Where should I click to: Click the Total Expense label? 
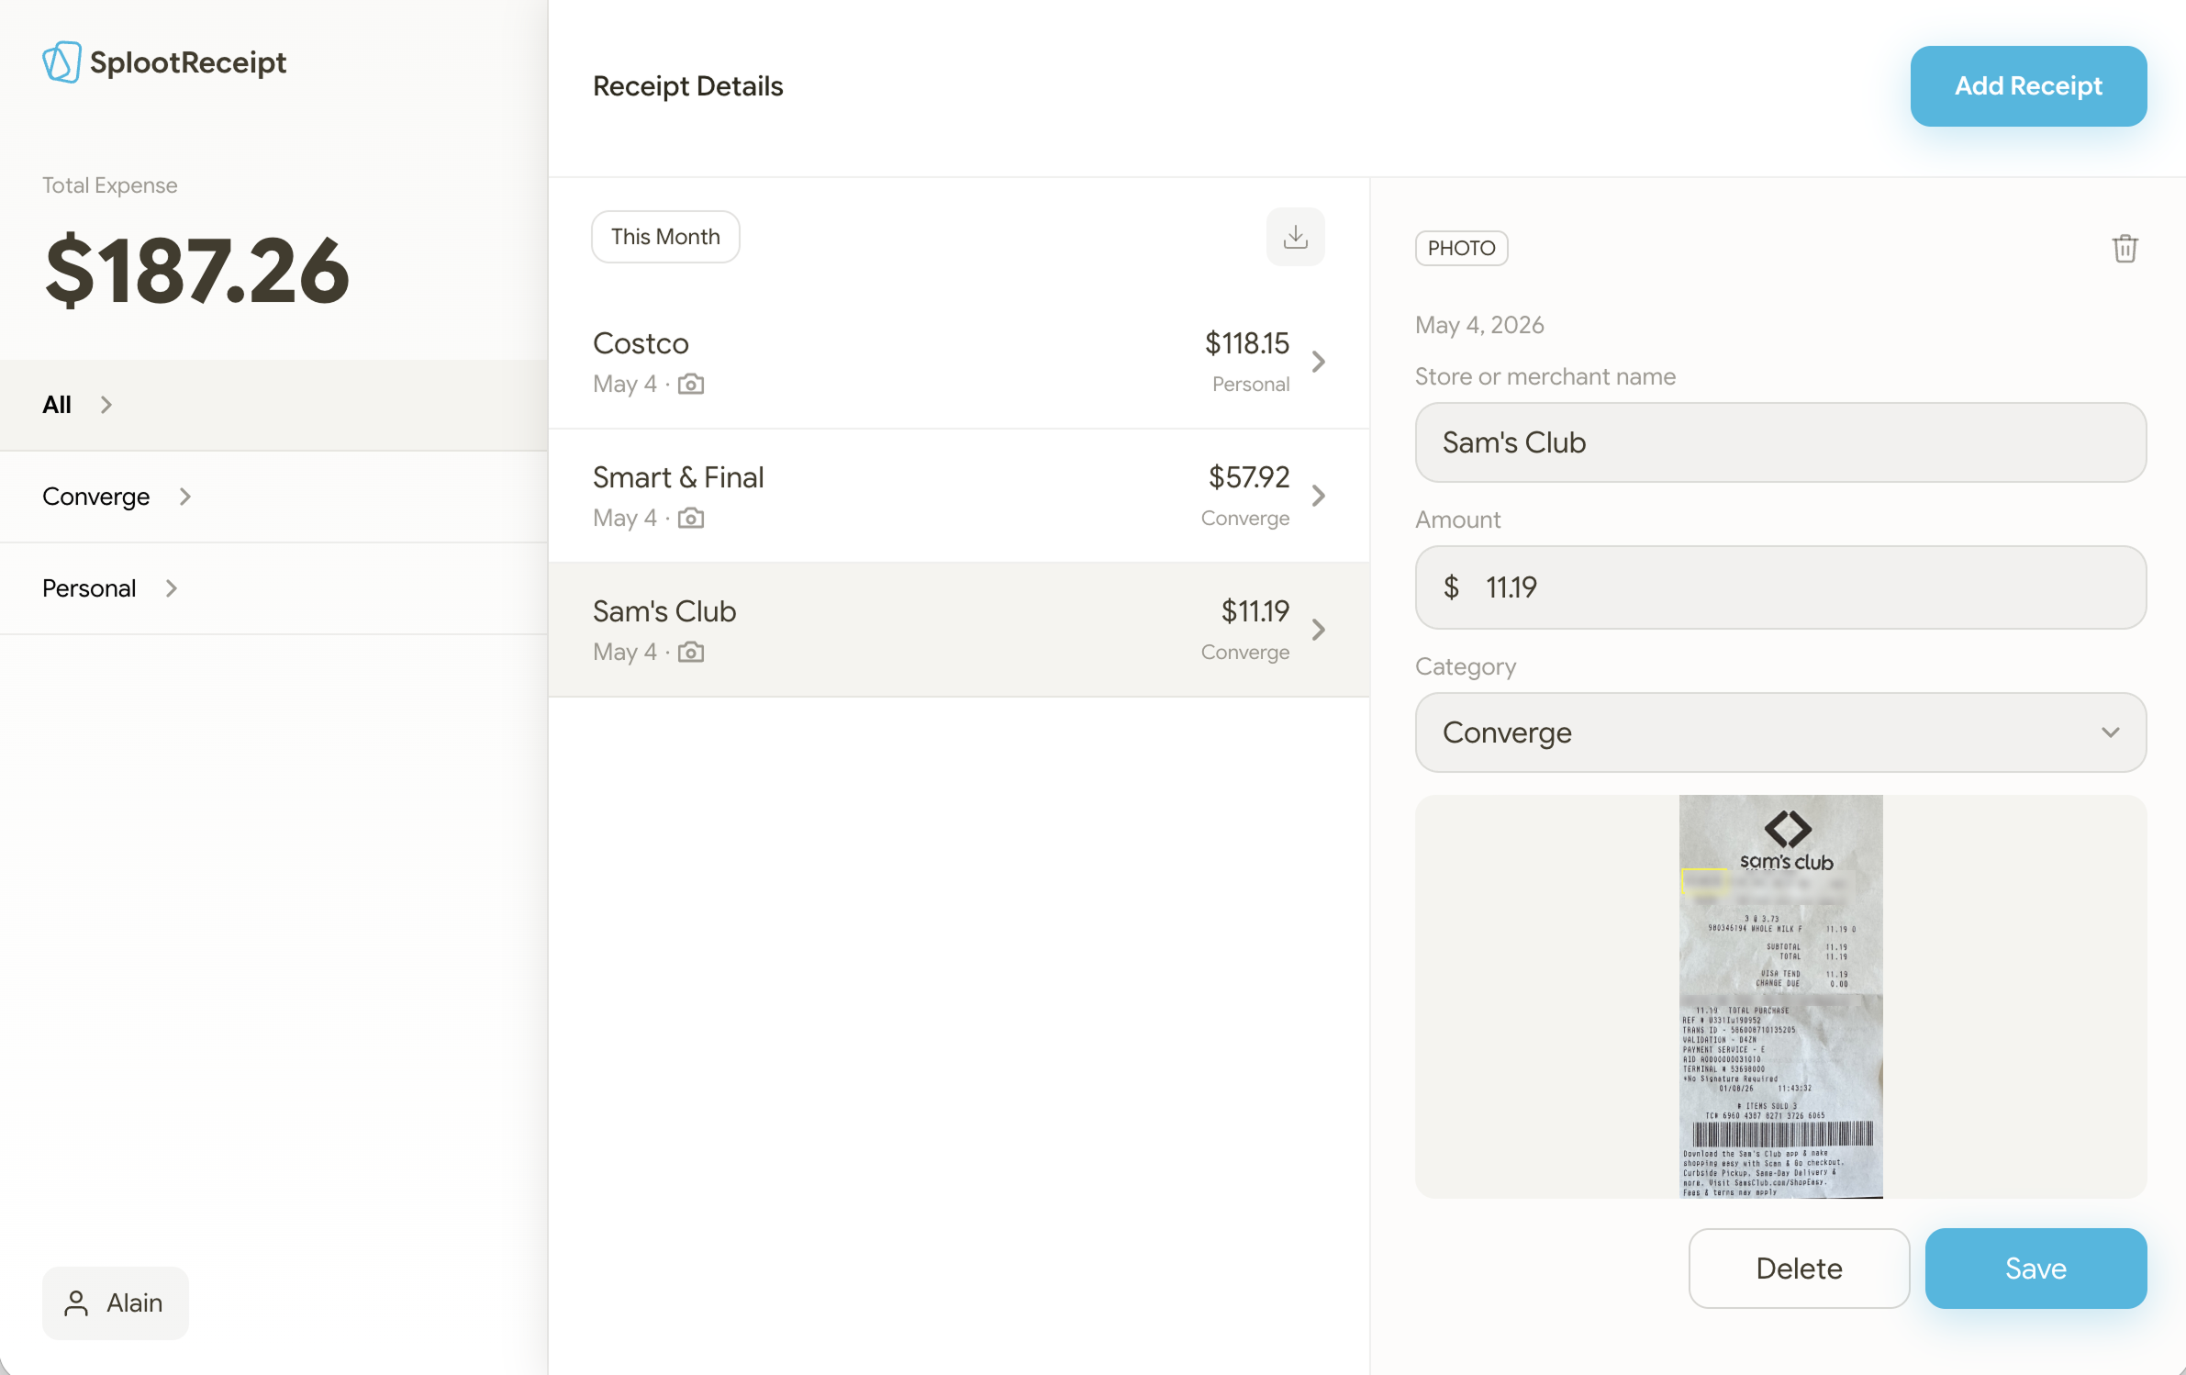(x=110, y=185)
